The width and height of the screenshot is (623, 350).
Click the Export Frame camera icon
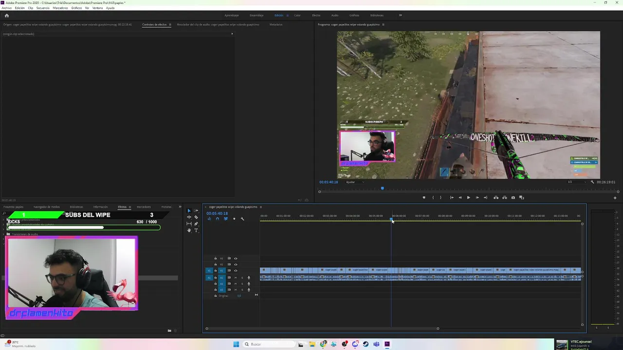click(x=513, y=197)
